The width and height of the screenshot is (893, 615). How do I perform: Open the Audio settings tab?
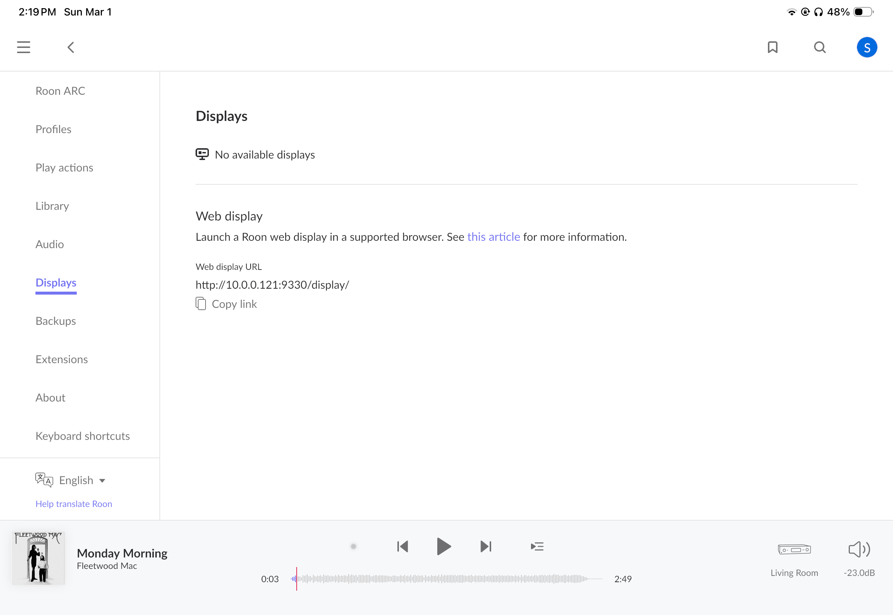click(50, 244)
